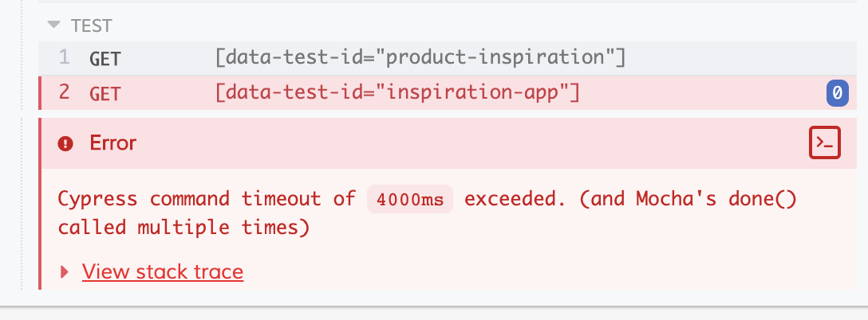Open the View stack trace link

[163, 271]
